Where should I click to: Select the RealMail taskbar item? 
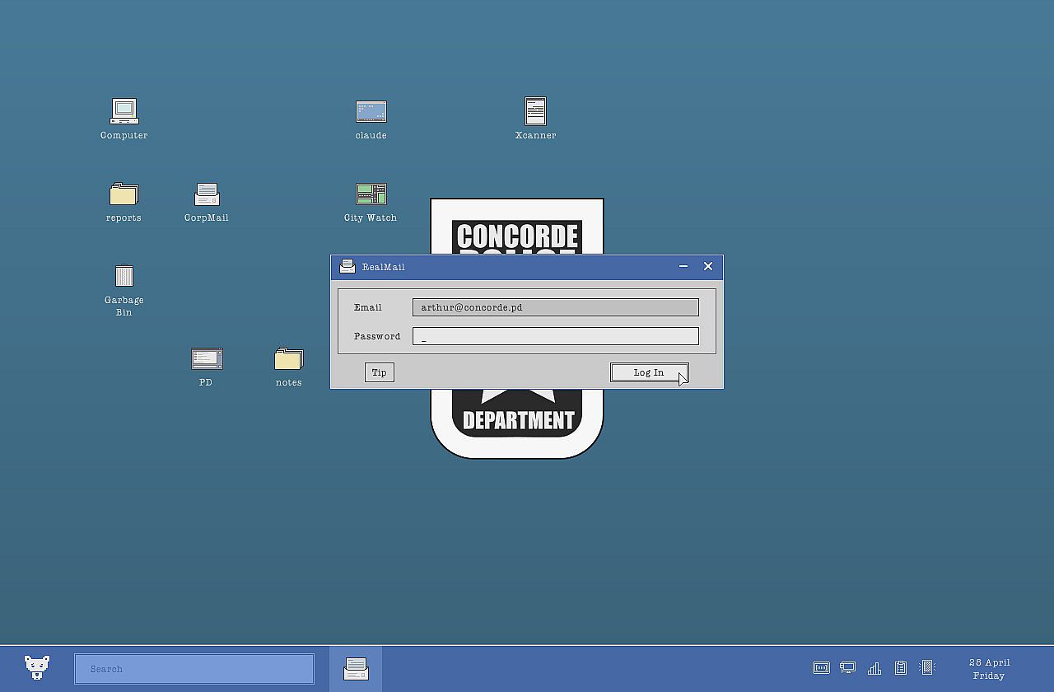coord(356,668)
